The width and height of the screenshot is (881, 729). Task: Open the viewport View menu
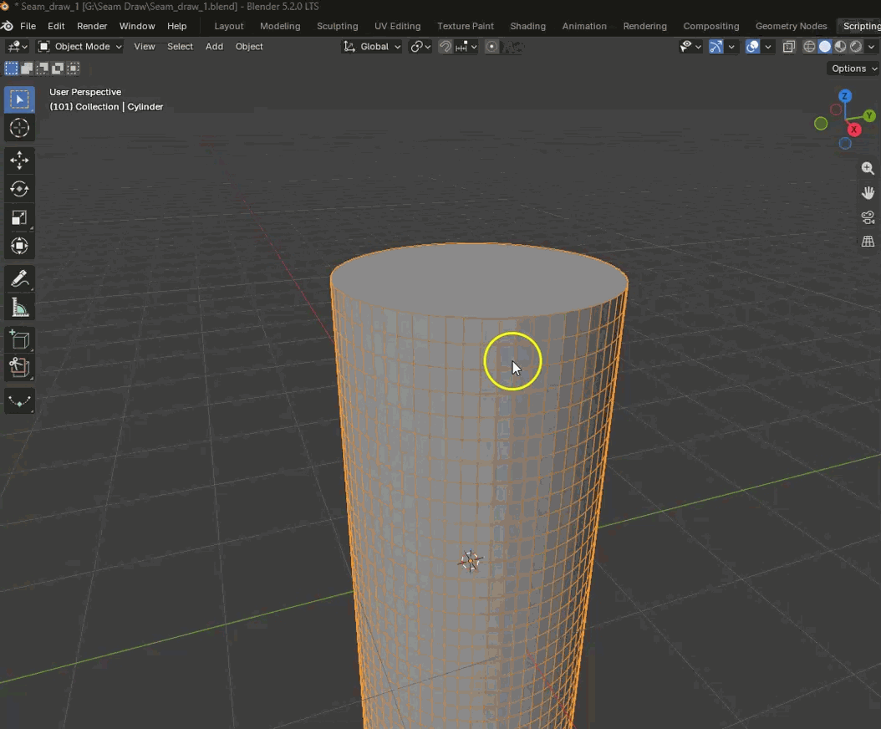click(x=145, y=47)
